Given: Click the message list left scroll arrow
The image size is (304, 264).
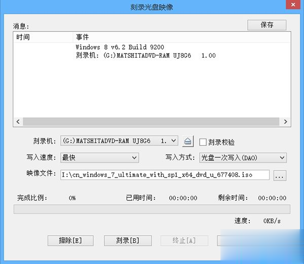Looking at the screenshot, I should click(18, 121).
